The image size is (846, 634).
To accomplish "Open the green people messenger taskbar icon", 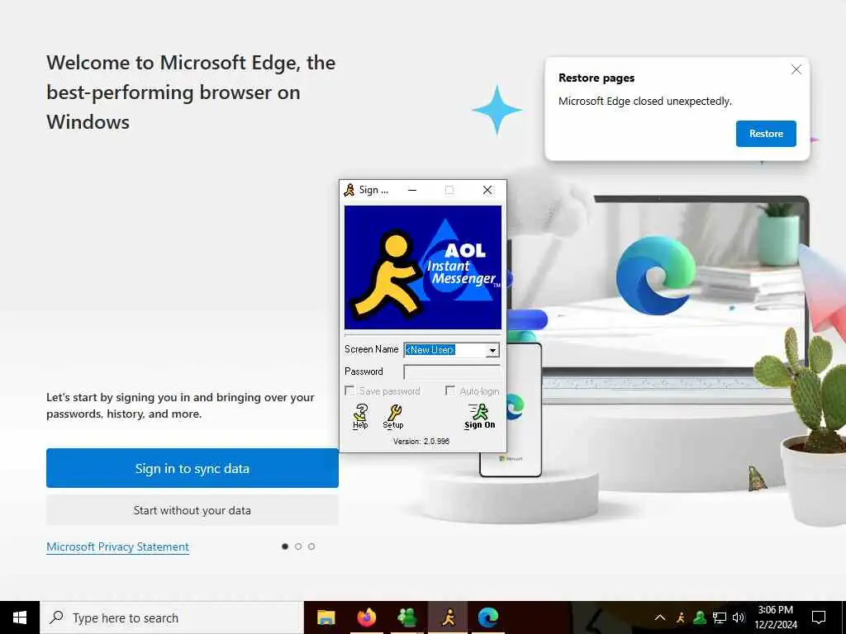I will [407, 617].
